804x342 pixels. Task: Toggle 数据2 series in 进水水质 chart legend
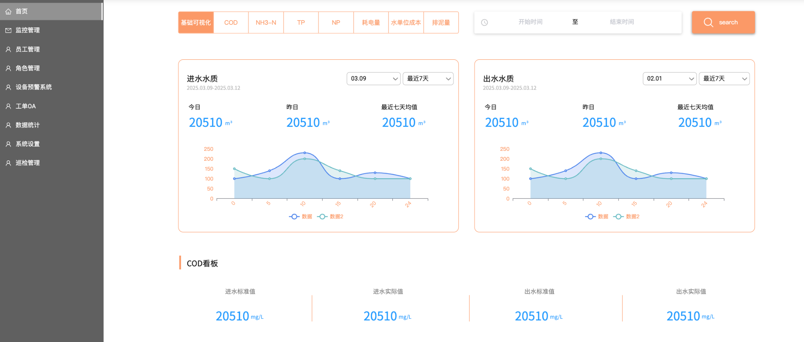point(330,217)
